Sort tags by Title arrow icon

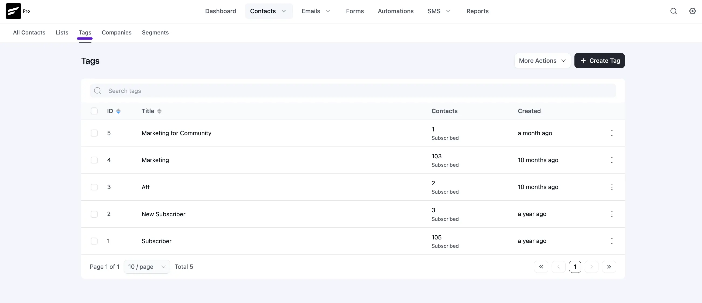[x=159, y=111]
